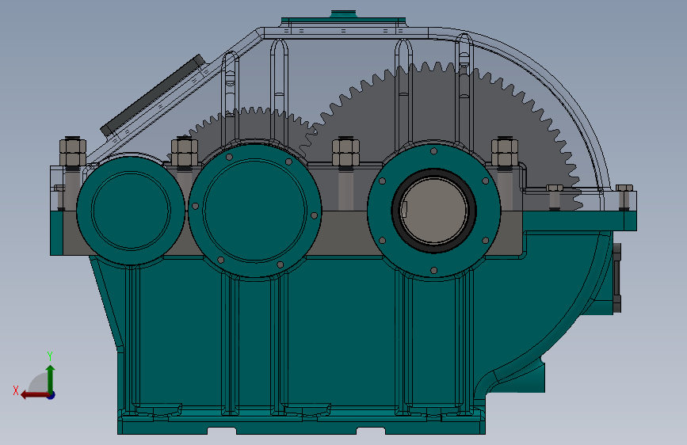Select the gray output shaft end face

pyautogui.click(x=434, y=211)
